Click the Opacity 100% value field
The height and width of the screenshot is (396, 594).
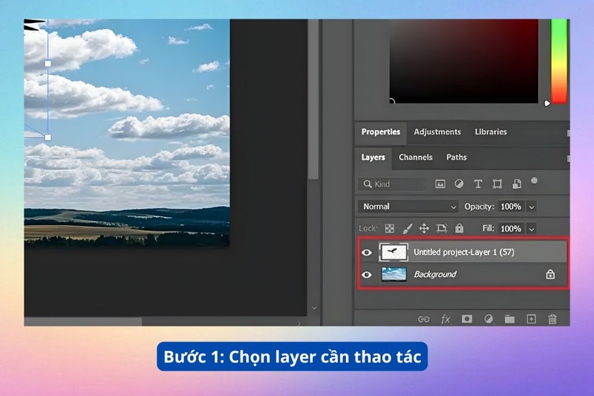[x=511, y=207]
